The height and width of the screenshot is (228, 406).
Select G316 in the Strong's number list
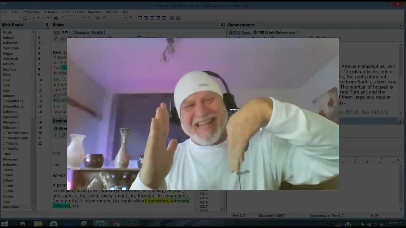coord(204,202)
